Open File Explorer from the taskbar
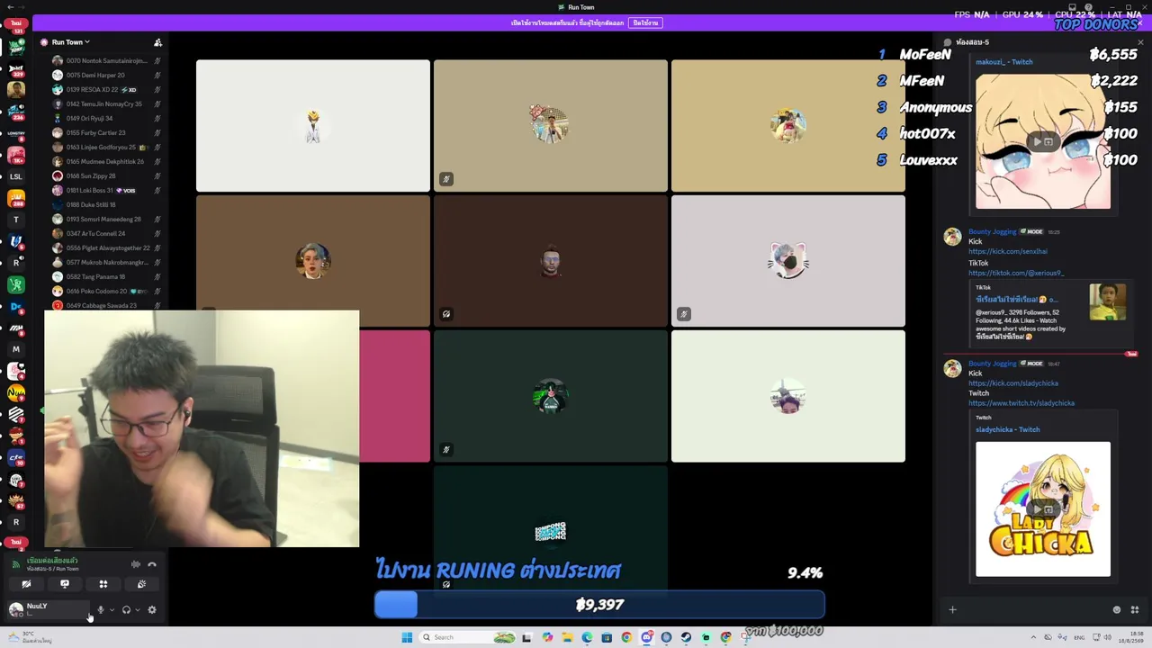This screenshot has width=1152, height=648. 567,637
